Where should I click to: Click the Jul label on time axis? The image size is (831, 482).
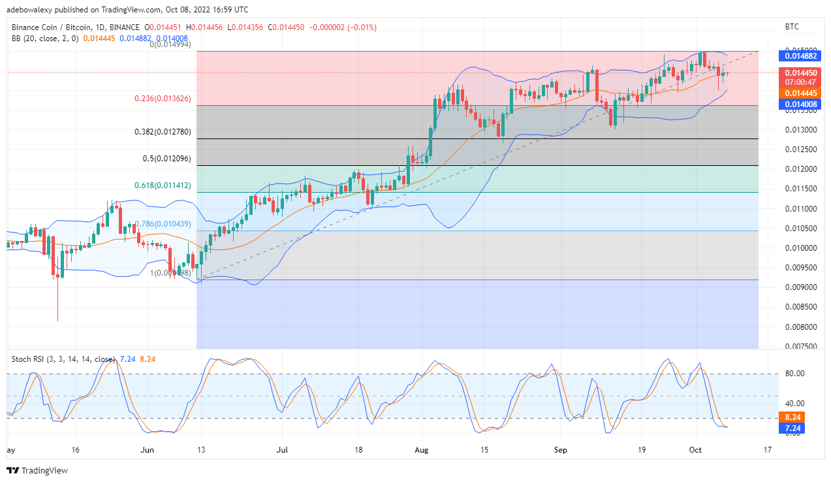point(282,450)
